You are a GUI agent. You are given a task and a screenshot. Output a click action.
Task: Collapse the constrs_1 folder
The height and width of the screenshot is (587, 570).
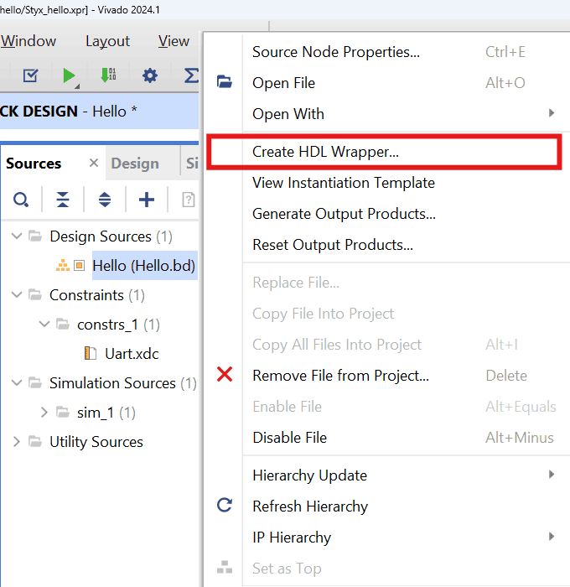[44, 325]
